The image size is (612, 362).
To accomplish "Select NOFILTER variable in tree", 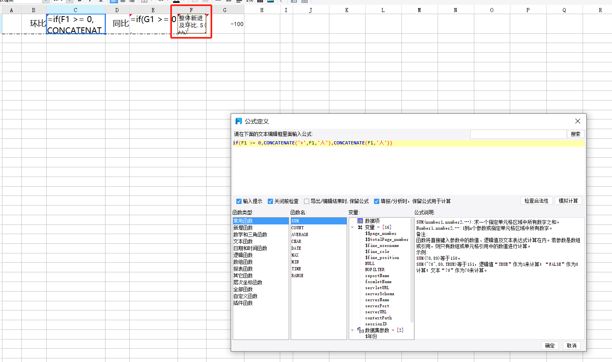I will tap(375, 269).
